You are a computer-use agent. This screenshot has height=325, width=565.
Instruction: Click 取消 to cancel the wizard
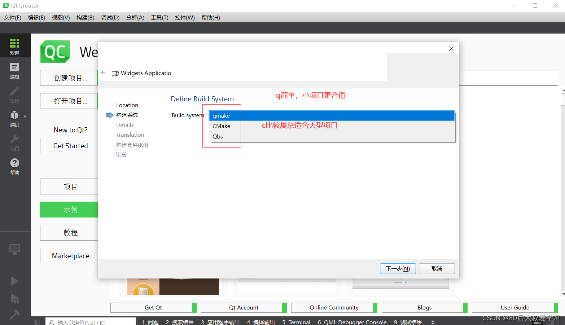coord(437,269)
